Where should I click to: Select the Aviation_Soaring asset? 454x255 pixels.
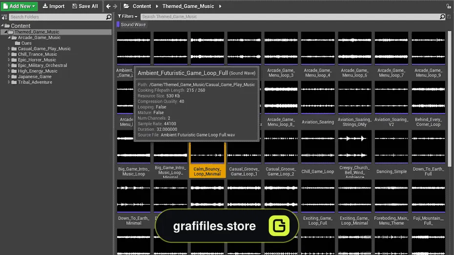pyautogui.click(x=318, y=104)
